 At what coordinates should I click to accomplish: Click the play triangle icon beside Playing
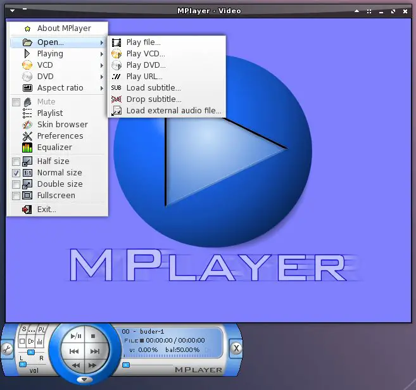pos(27,54)
